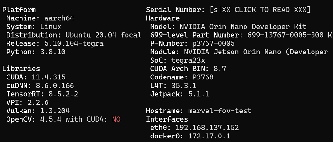Screen dimensions: 333x142
Task: Click the Hardware section heading
Action: coord(163,18)
